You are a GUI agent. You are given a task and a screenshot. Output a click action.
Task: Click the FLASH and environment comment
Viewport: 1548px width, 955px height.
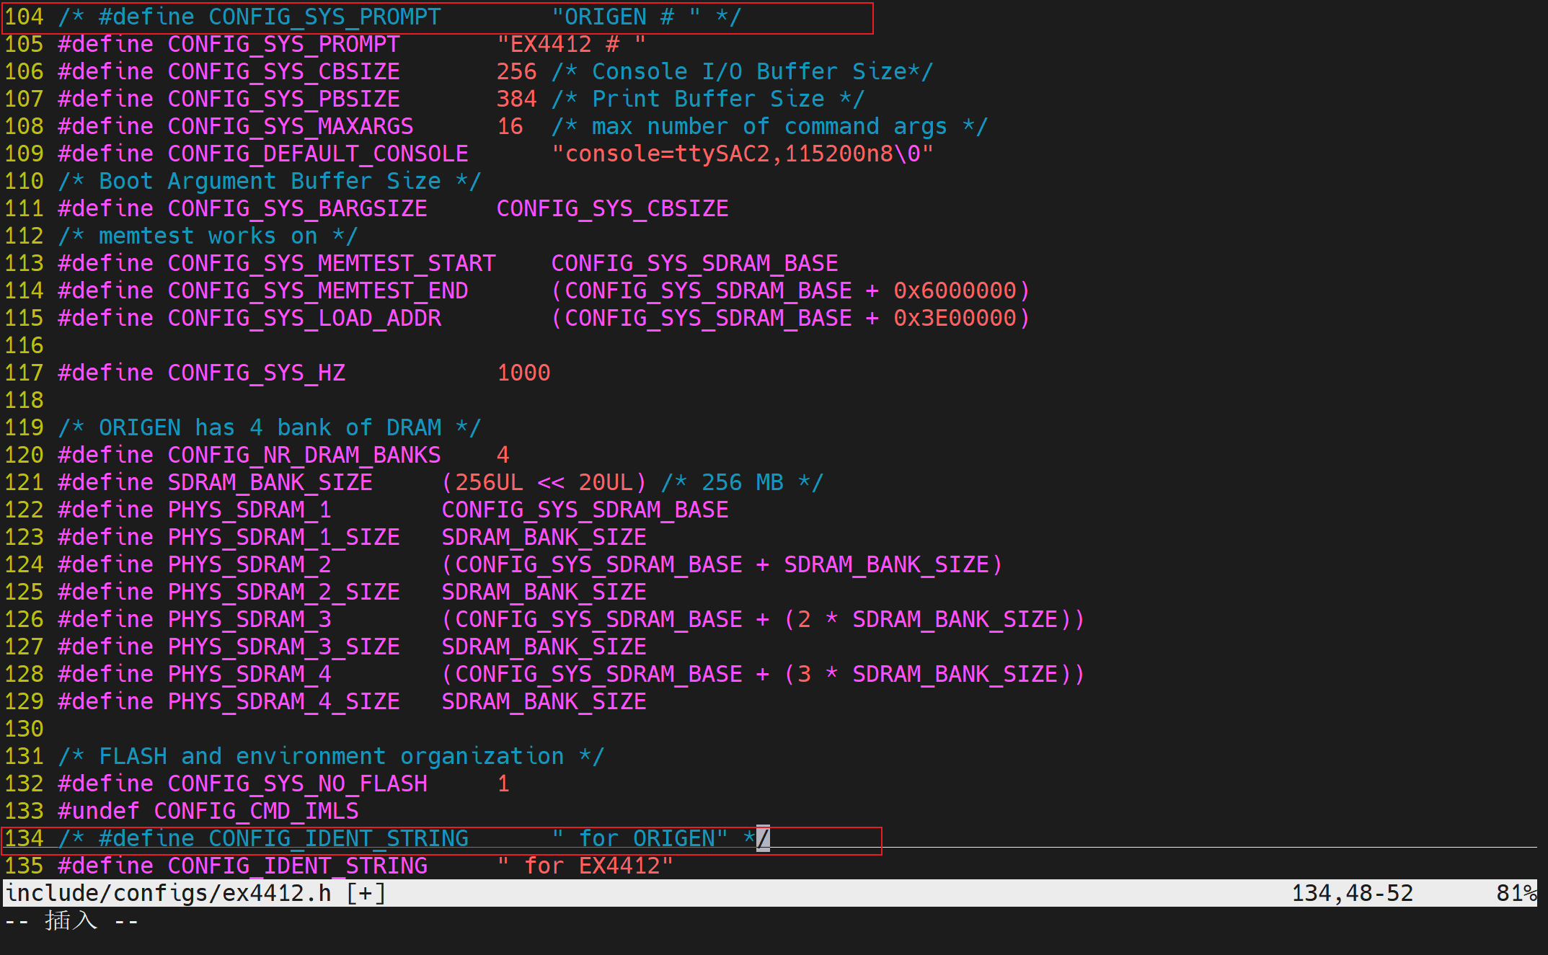click(331, 757)
